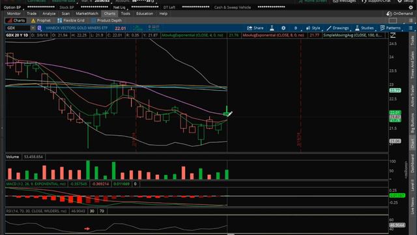Click the first MovAvgExponential (CLOSE, 4) study label
The image size is (417, 235).
coord(192,35)
